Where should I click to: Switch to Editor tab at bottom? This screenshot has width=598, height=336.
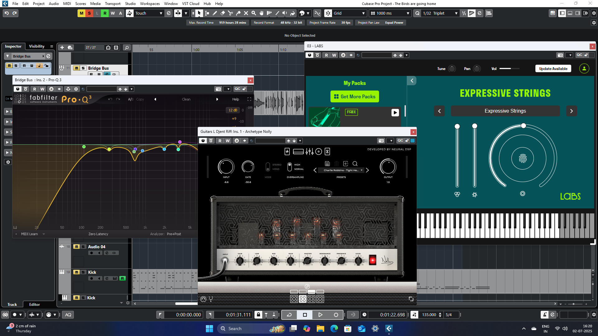click(35, 304)
